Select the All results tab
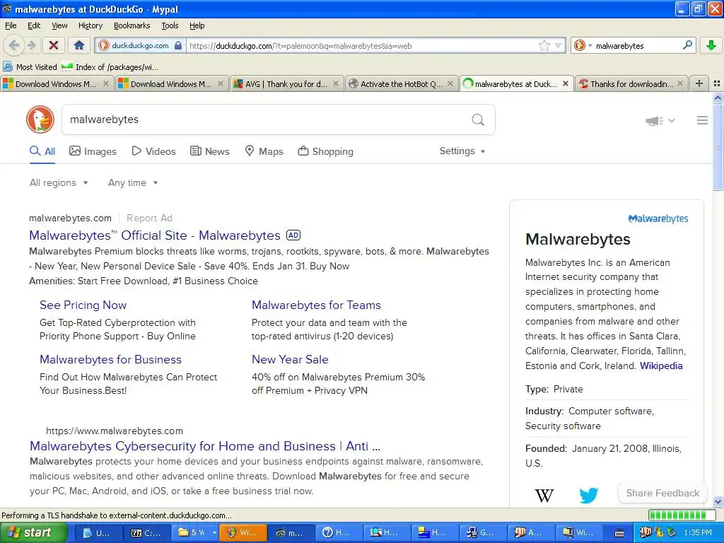Viewport: 724px width, 543px height. (42, 151)
